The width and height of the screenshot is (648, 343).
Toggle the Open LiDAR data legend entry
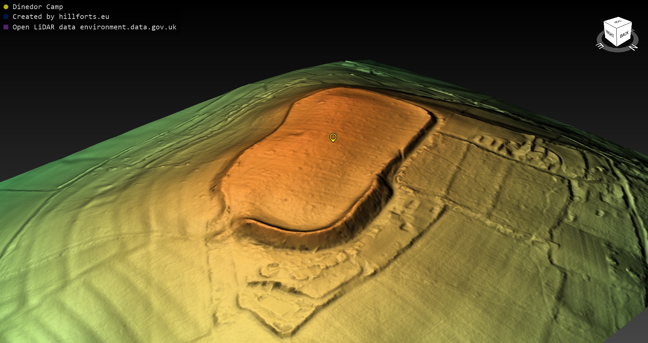[94, 27]
